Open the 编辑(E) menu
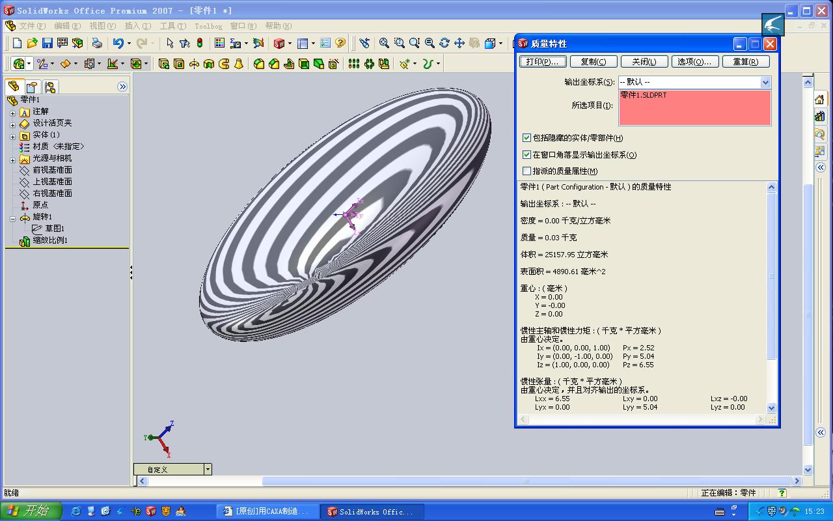 (67, 26)
